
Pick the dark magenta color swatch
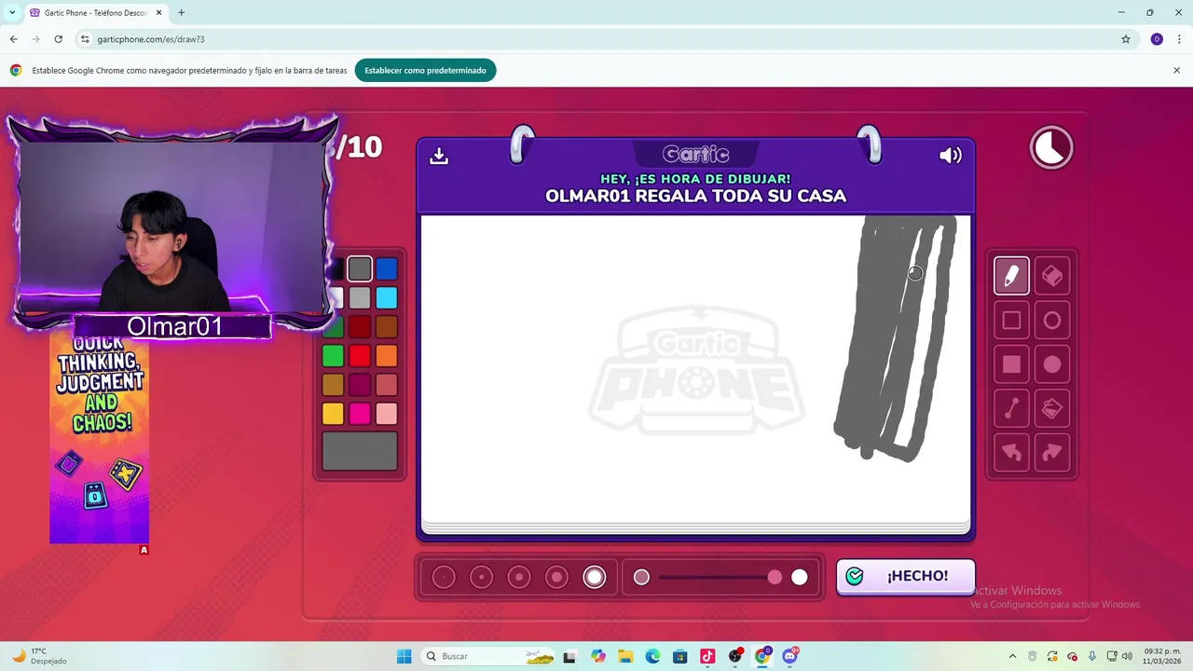pos(360,385)
